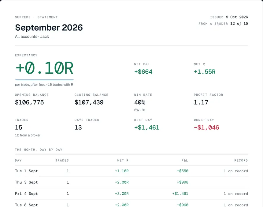263x207 pixels.
Task: Click the +$998 P&L value
Action: coord(183,182)
